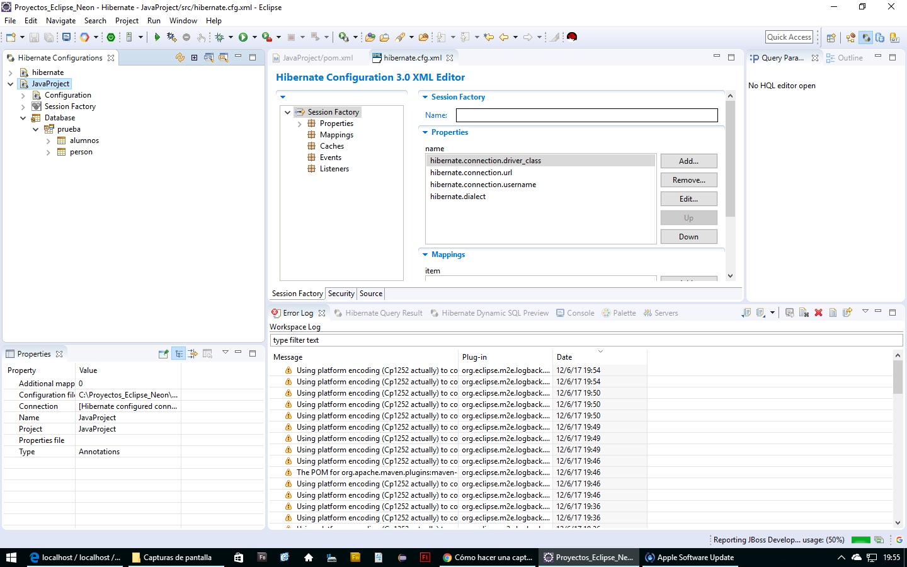The width and height of the screenshot is (907, 567).
Task: Switch to the Security editor tab
Action: tap(341, 294)
